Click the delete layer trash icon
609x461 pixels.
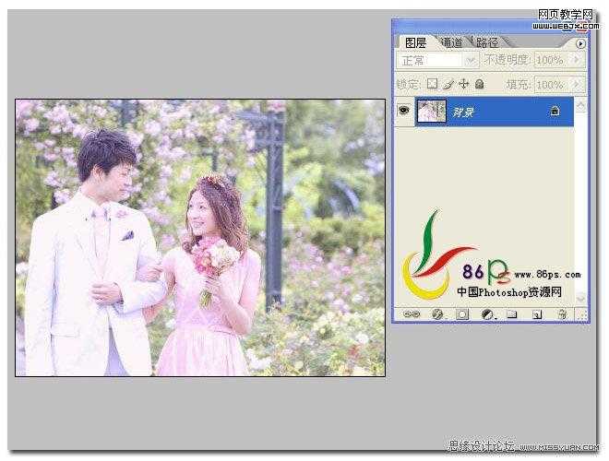(x=562, y=313)
